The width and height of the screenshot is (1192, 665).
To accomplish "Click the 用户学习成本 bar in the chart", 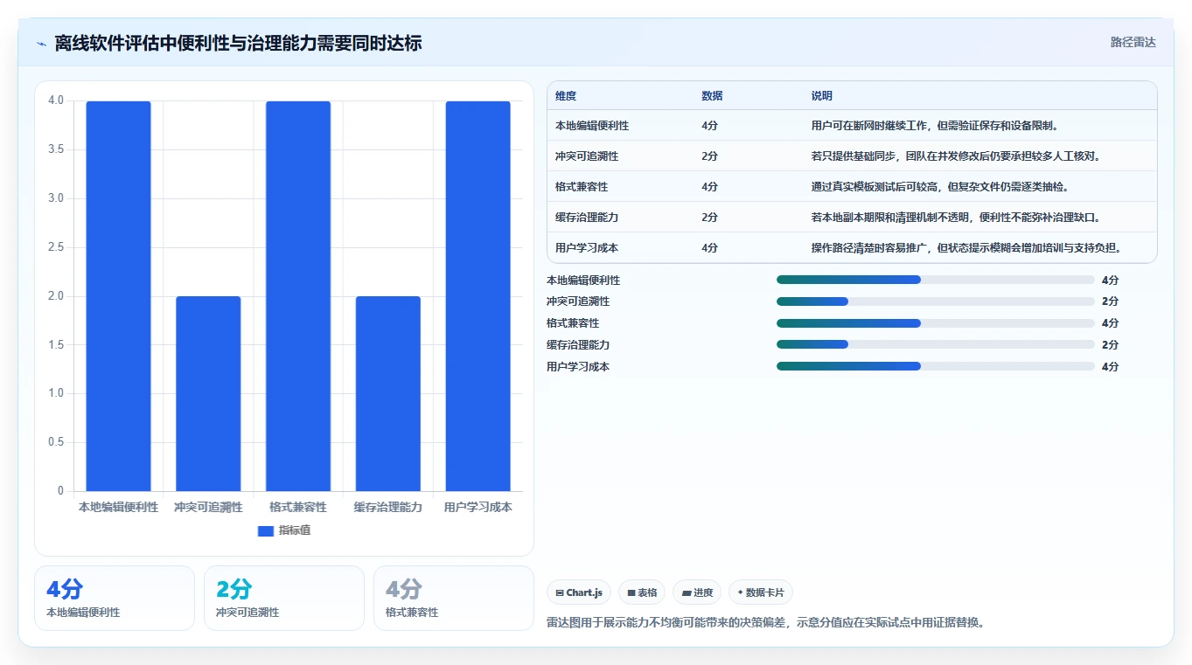I will pyautogui.click(x=478, y=296).
